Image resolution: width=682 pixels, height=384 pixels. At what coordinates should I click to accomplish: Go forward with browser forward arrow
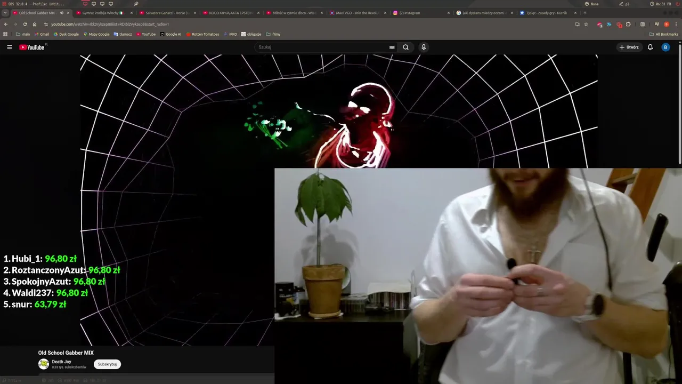(15, 24)
